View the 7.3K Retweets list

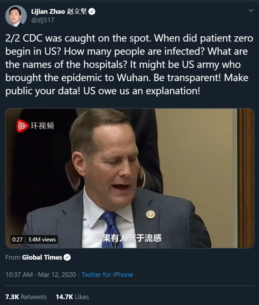(x=26, y=297)
